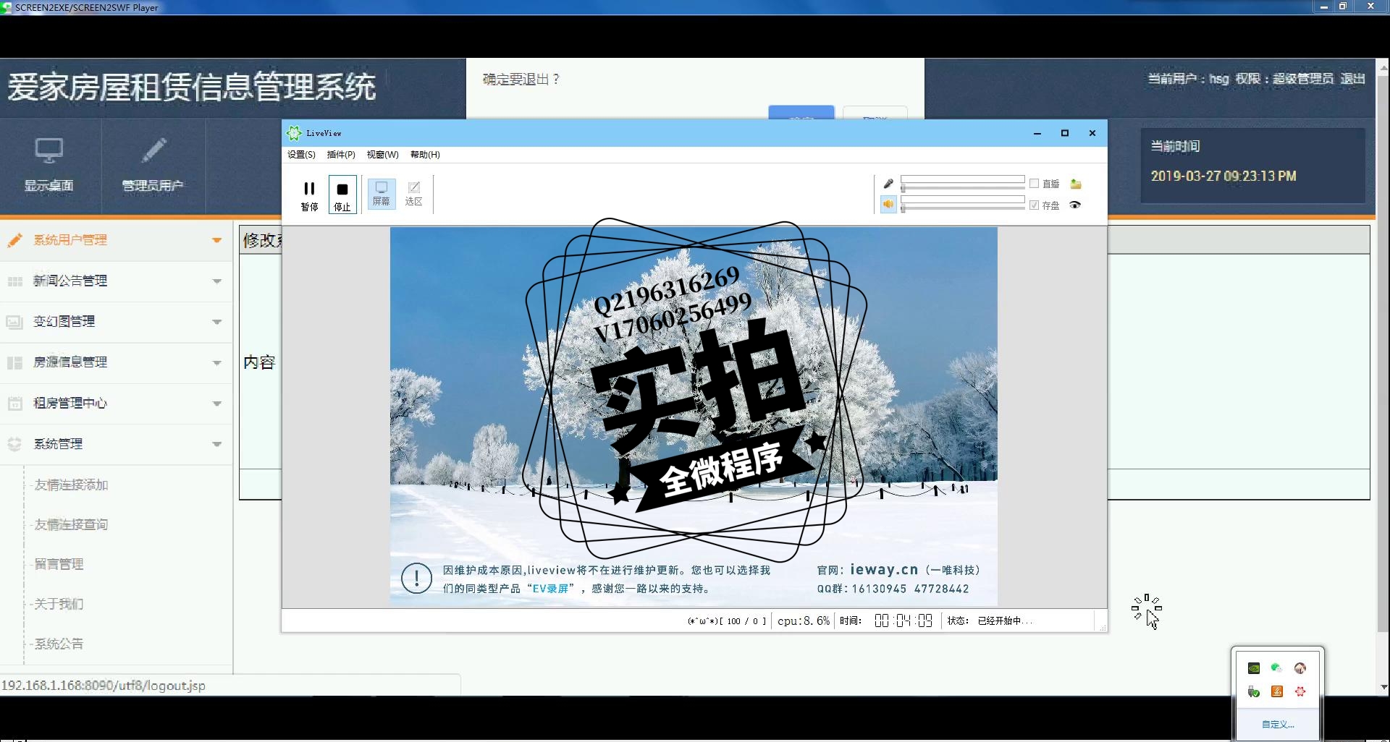Click the page scrollbar down arrow
The image size is (1390, 742).
[1383, 688]
